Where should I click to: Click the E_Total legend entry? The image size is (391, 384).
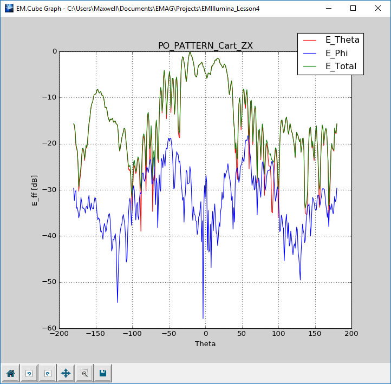tap(341, 67)
